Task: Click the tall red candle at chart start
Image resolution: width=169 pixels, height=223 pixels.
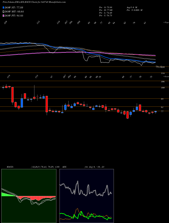Action: 13,95
